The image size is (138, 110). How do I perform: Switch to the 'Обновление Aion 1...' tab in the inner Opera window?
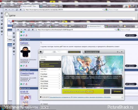coord(96,26)
